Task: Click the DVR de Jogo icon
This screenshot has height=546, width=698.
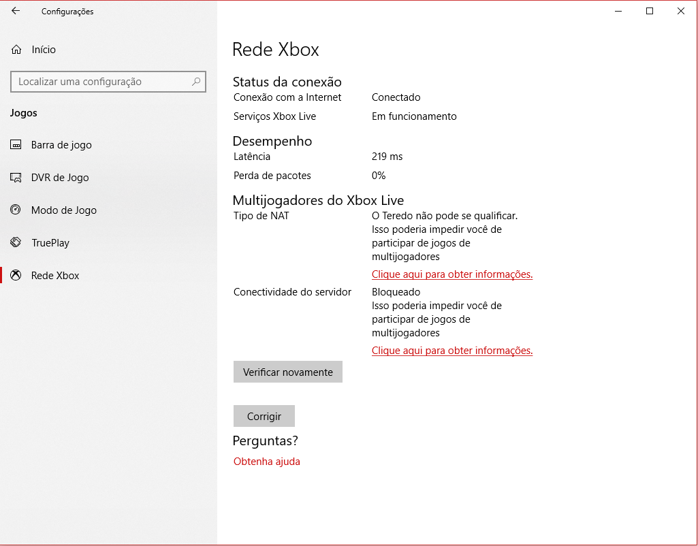Action: (x=16, y=178)
